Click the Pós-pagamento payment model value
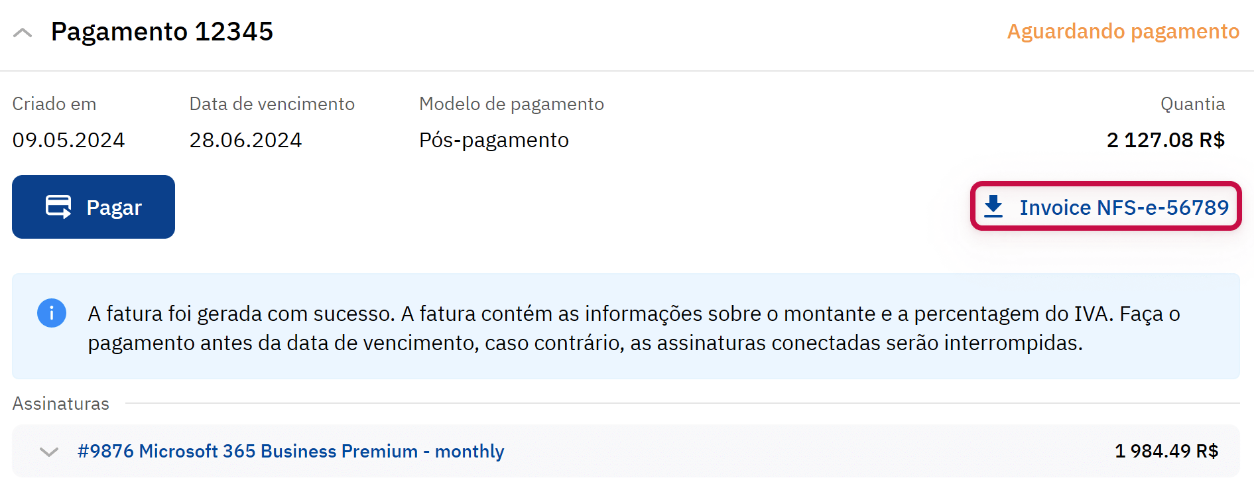This screenshot has width=1254, height=490. 493,140
